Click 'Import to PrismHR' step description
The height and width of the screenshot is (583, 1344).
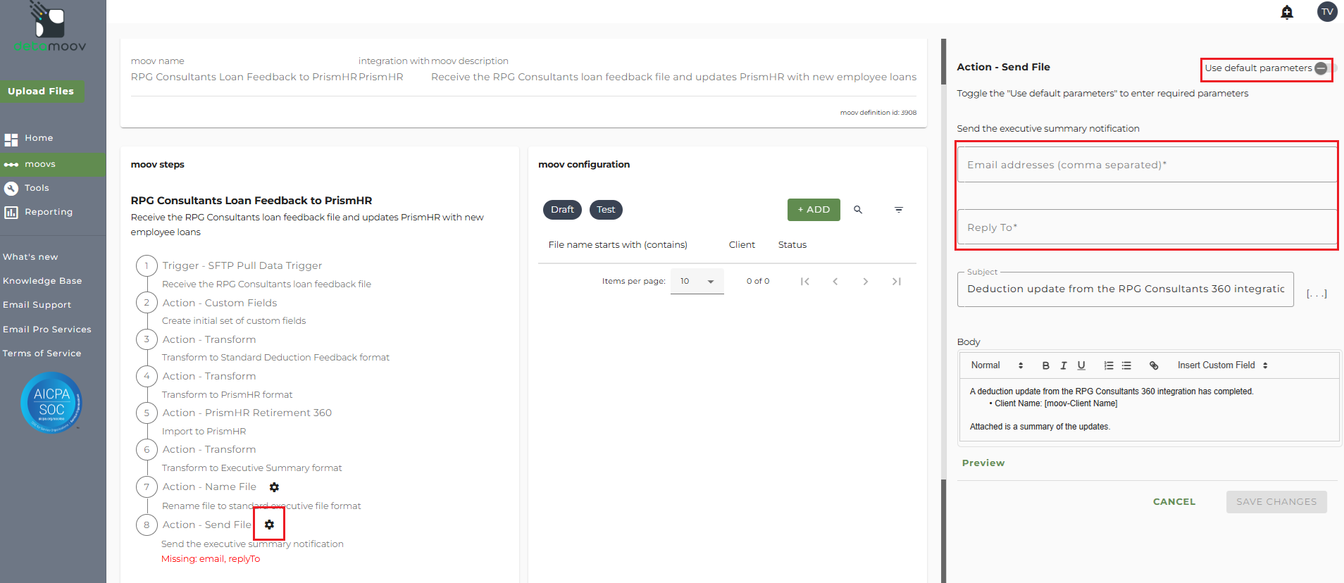coord(204,432)
